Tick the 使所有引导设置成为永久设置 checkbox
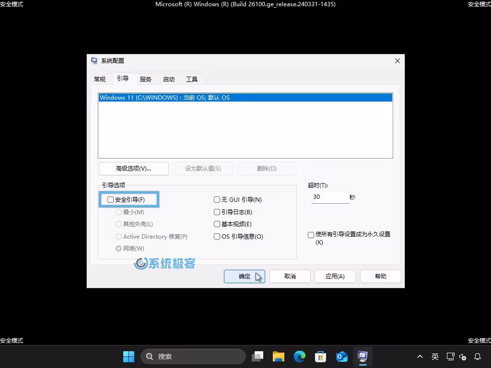Screen dimensions: 491x368 (311, 235)
